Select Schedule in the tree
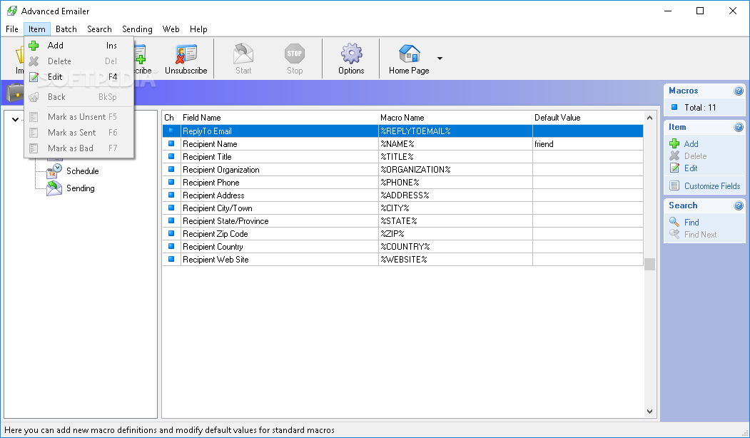Image resolution: width=750 pixels, height=438 pixels. (x=82, y=171)
